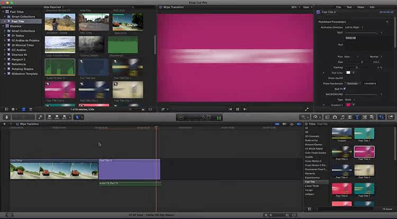Select the Build In/Out titles category

tap(311, 140)
